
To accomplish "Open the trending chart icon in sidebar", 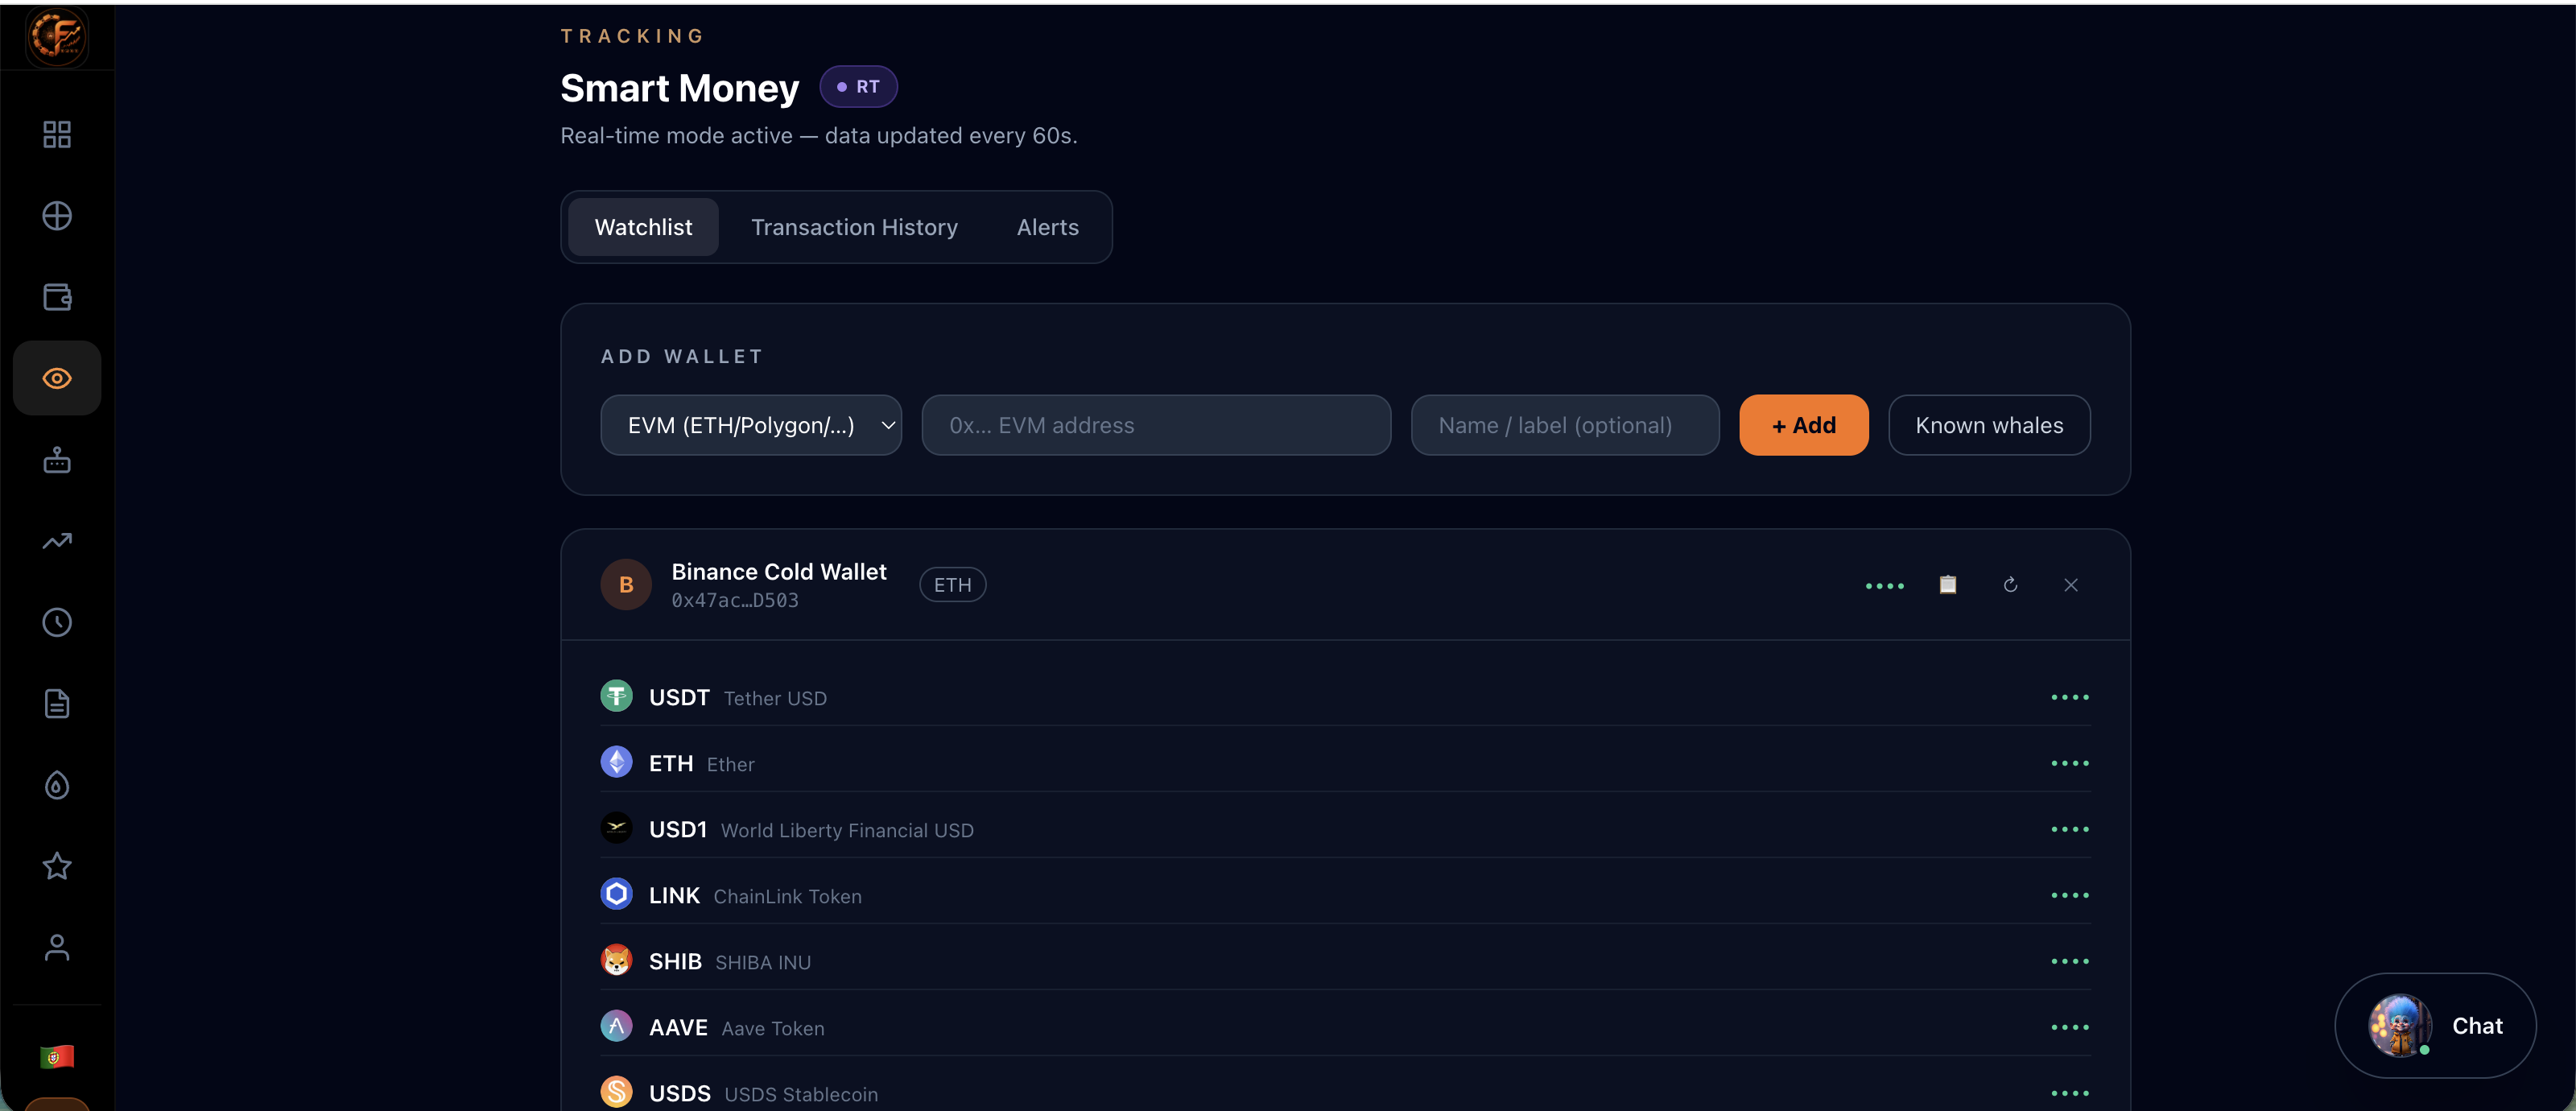I will pos(57,541).
